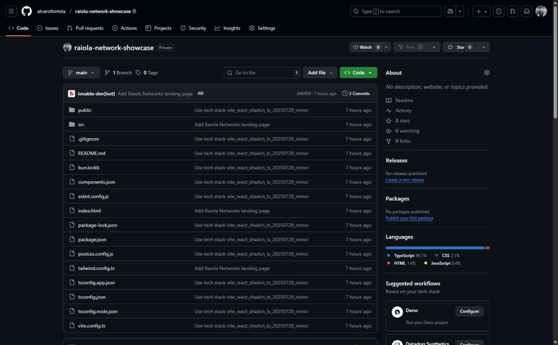This screenshot has width=558, height=345.
Task: Focus the Type to search box
Action: [396, 11]
